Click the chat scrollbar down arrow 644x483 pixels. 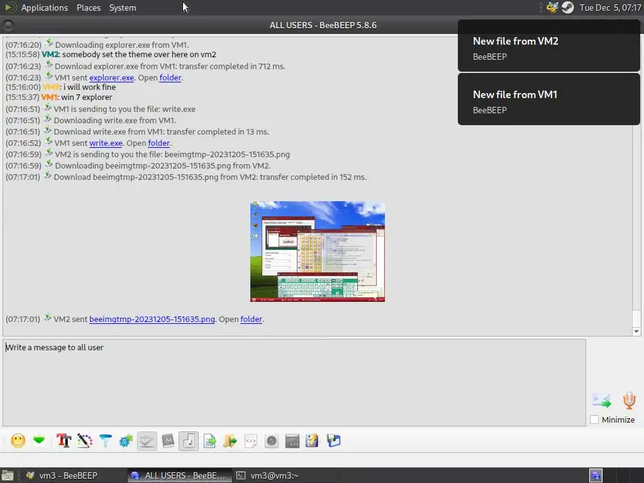(636, 331)
